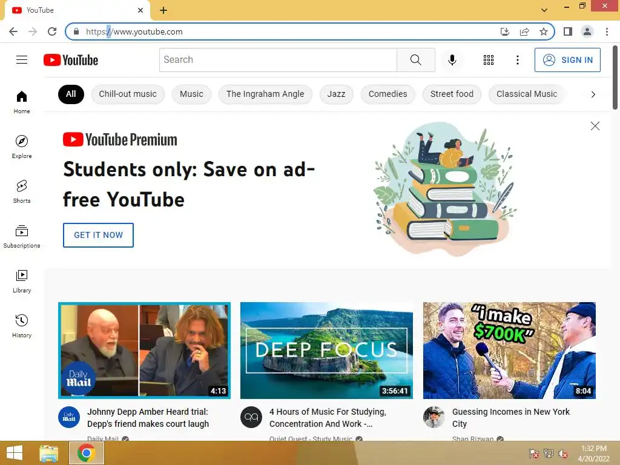The height and width of the screenshot is (465, 620).
Task: Click Chrome icon in taskbar
Action: tap(86, 453)
